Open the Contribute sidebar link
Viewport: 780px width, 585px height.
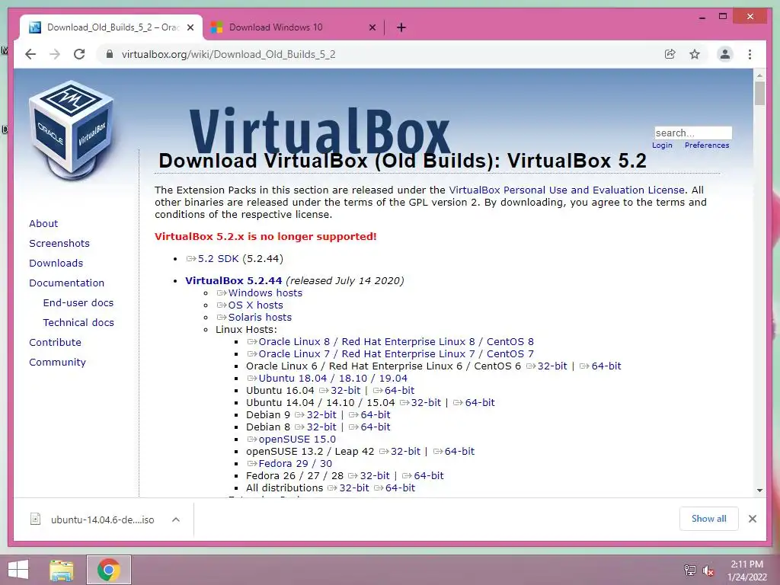coord(55,342)
